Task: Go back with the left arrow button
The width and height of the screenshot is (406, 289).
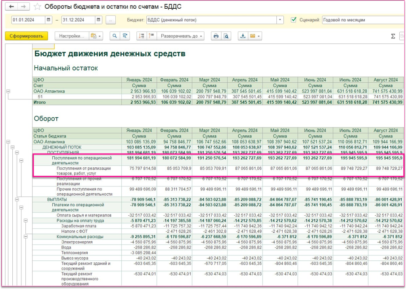Action: (x=11, y=6)
